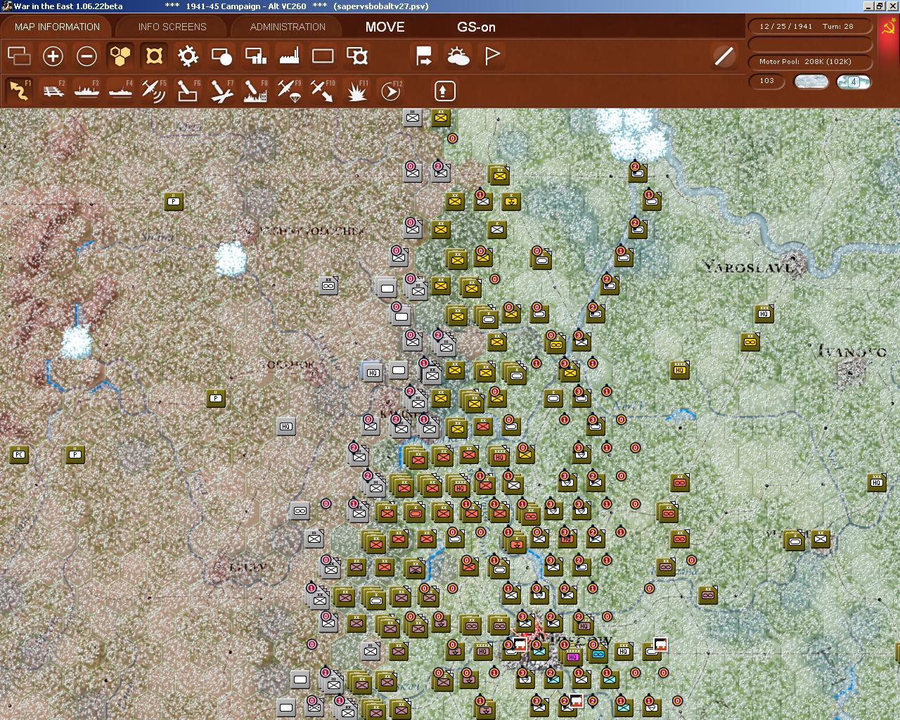This screenshot has height=720, width=900.
Task: Click the snow ground-condition indicator
Action: click(x=811, y=82)
